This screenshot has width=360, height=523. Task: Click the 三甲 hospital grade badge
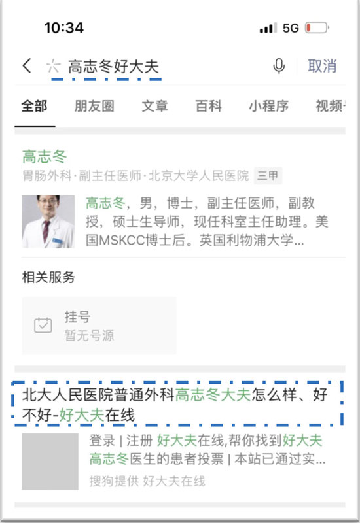click(x=268, y=175)
